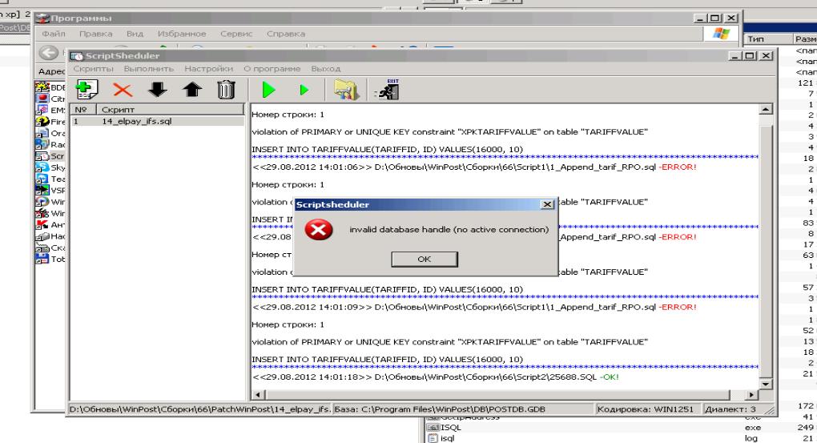Open the Скрипты menu
Image resolution: width=817 pixels, height=443 pixels.
(93, 69)
